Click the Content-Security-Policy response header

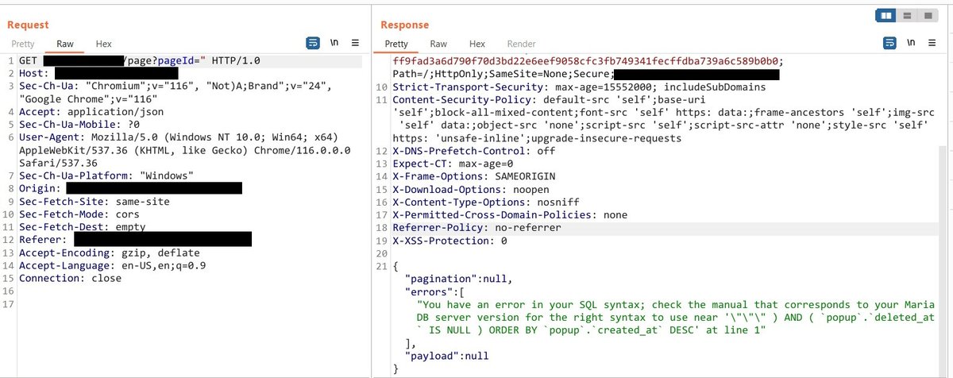(663, 119)
